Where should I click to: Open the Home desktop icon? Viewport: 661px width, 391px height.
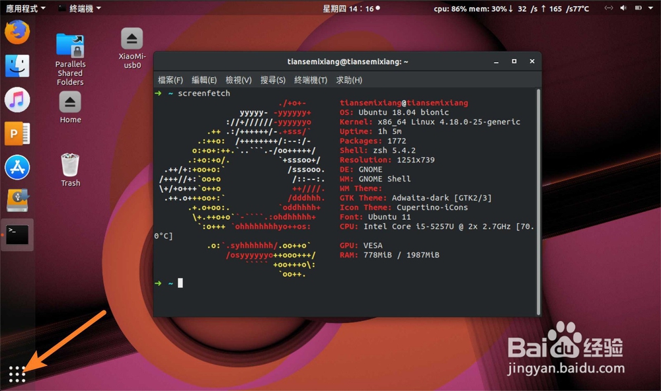[x=70, y=108]
